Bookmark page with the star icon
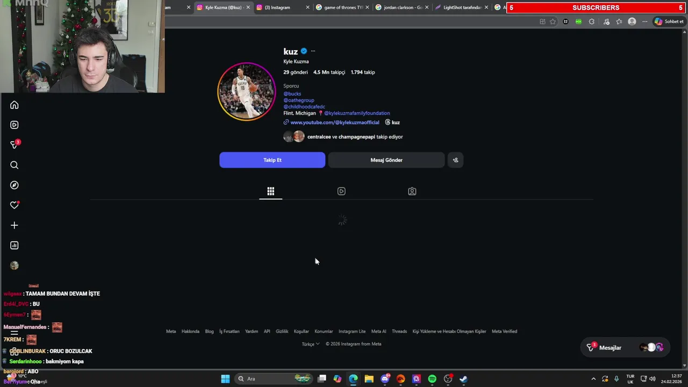This screenshot has height=387, width=688. (553, 21)
